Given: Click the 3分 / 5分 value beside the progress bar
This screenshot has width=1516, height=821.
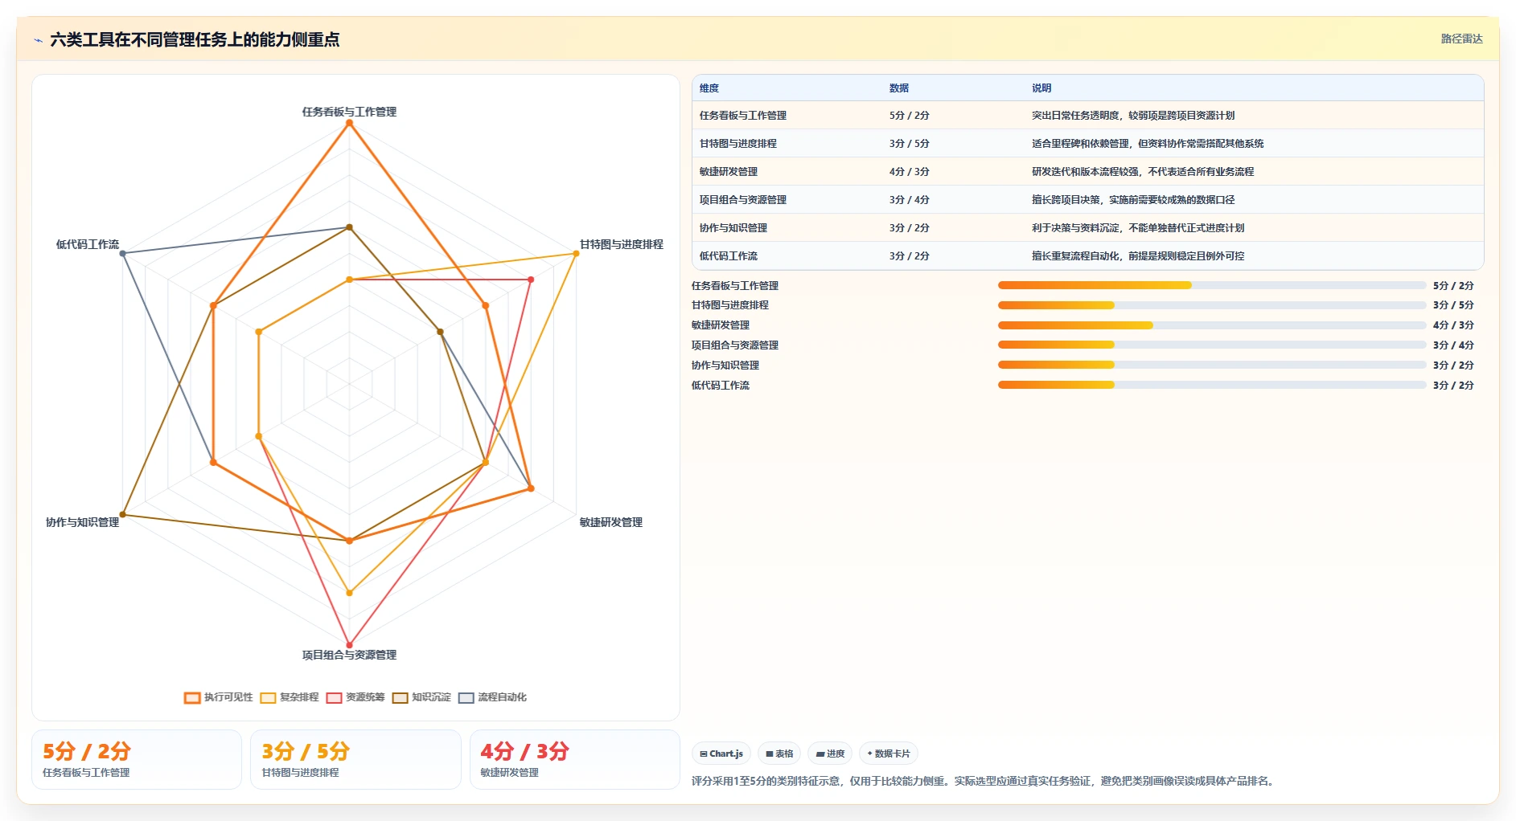Looking at the screenshot, I should coord(1453,305).
